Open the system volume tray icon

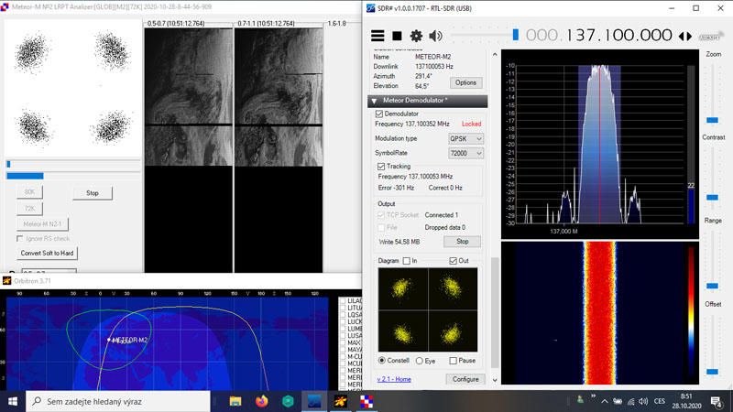click(x=644, y=401)
